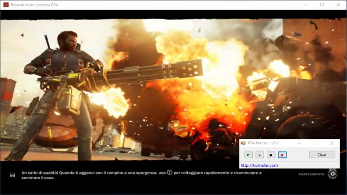
Task: Close the PS4 Macro window
Action: [x=331, y=143]
